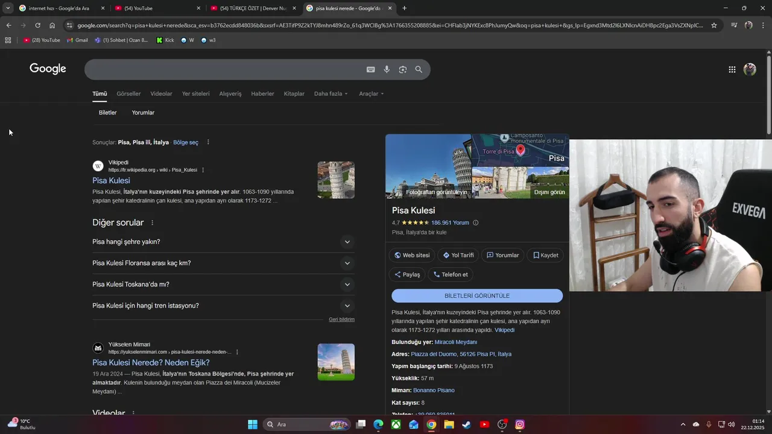The height and width of the screenshot is (434, 772).
Task: Click the Kaydet save button
Action: tap(545, 255)
